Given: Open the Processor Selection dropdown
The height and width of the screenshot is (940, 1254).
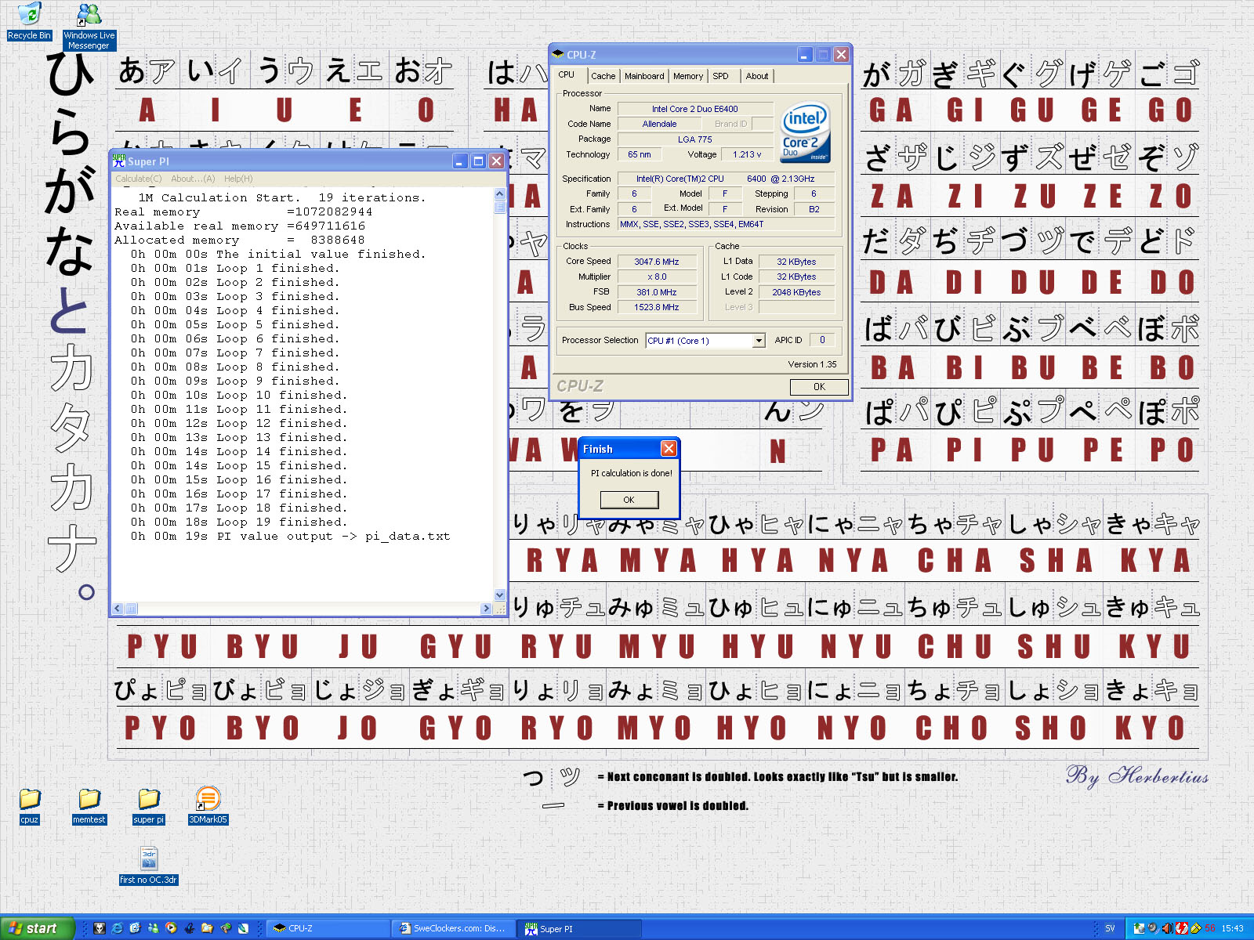Looking at the screenshot, I should click(x=705, y=341).
